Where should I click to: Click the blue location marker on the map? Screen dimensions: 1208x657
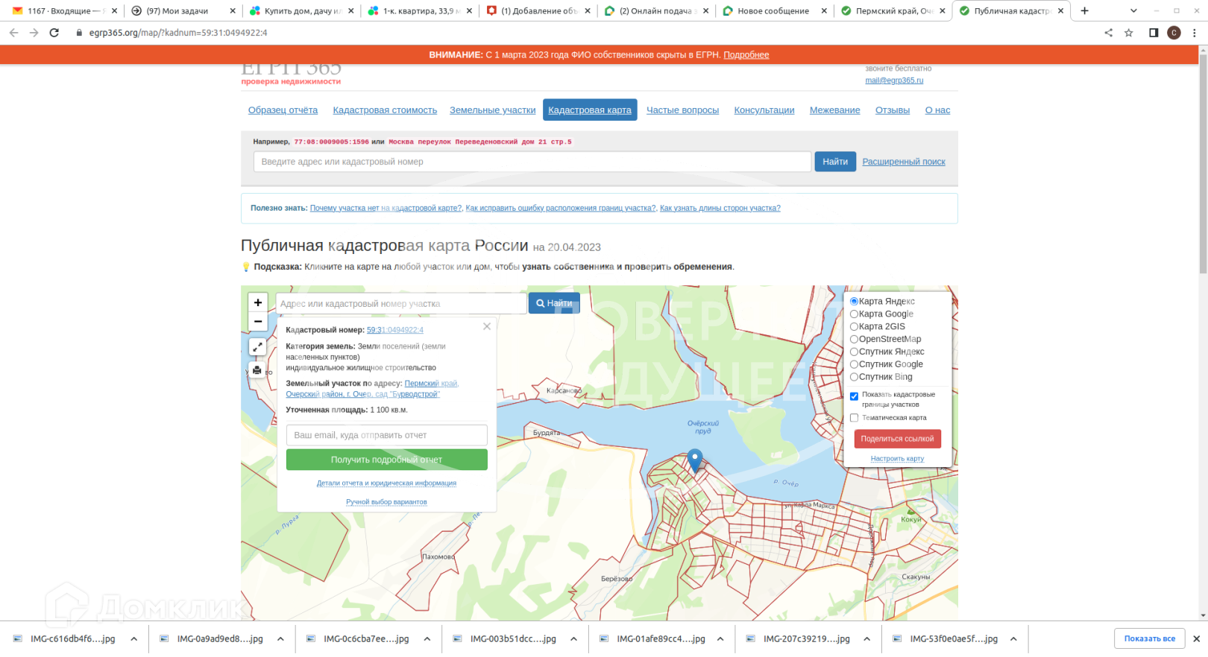click(695, 460)
